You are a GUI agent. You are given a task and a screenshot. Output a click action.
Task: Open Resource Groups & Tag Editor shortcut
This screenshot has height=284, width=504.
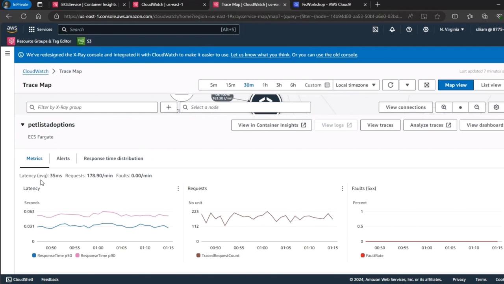point(39,41)
